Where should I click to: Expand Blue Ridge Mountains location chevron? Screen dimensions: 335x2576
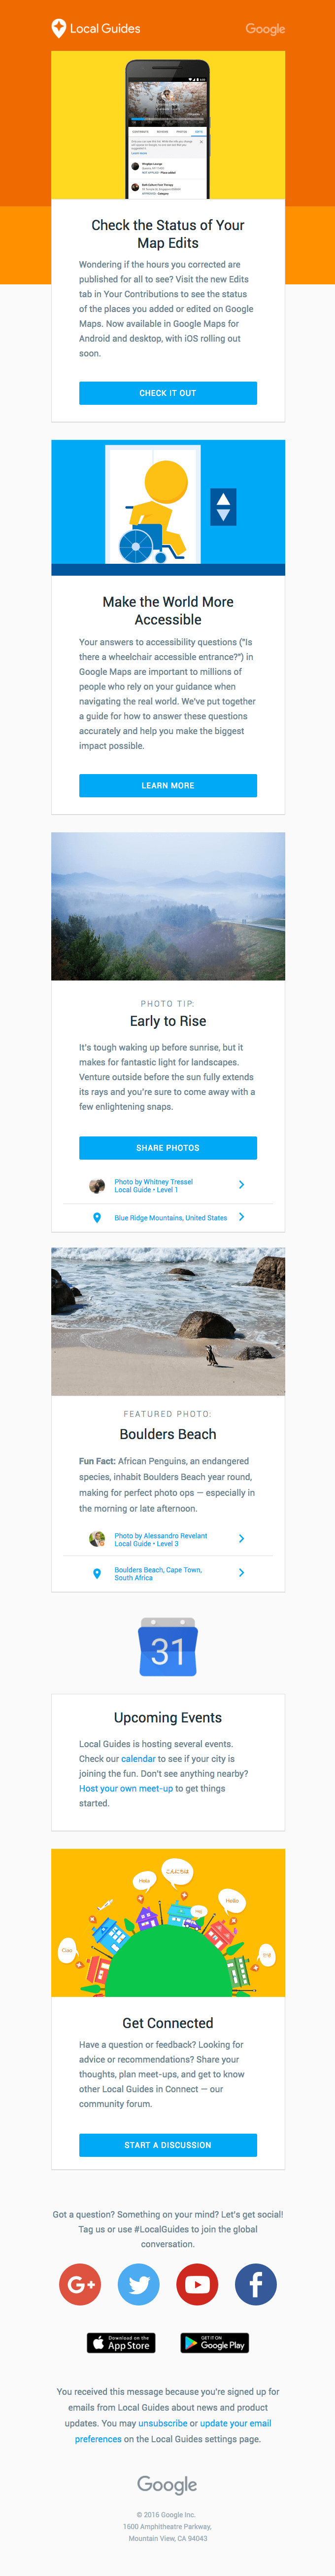click(241, 1217)
